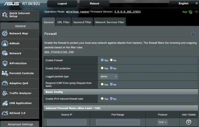The width and height of the screenshot is (199, 127).
Task: Click the Quick Internet Setup icon
Action: click(5, 15)
